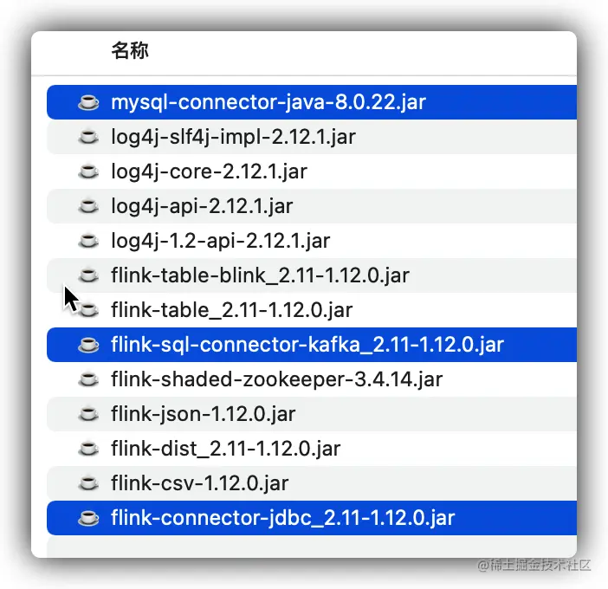Select file name mysql-connector-java-8.0.22.jar
The width and height of the screenshot is (608, 589).
[268, 102]
